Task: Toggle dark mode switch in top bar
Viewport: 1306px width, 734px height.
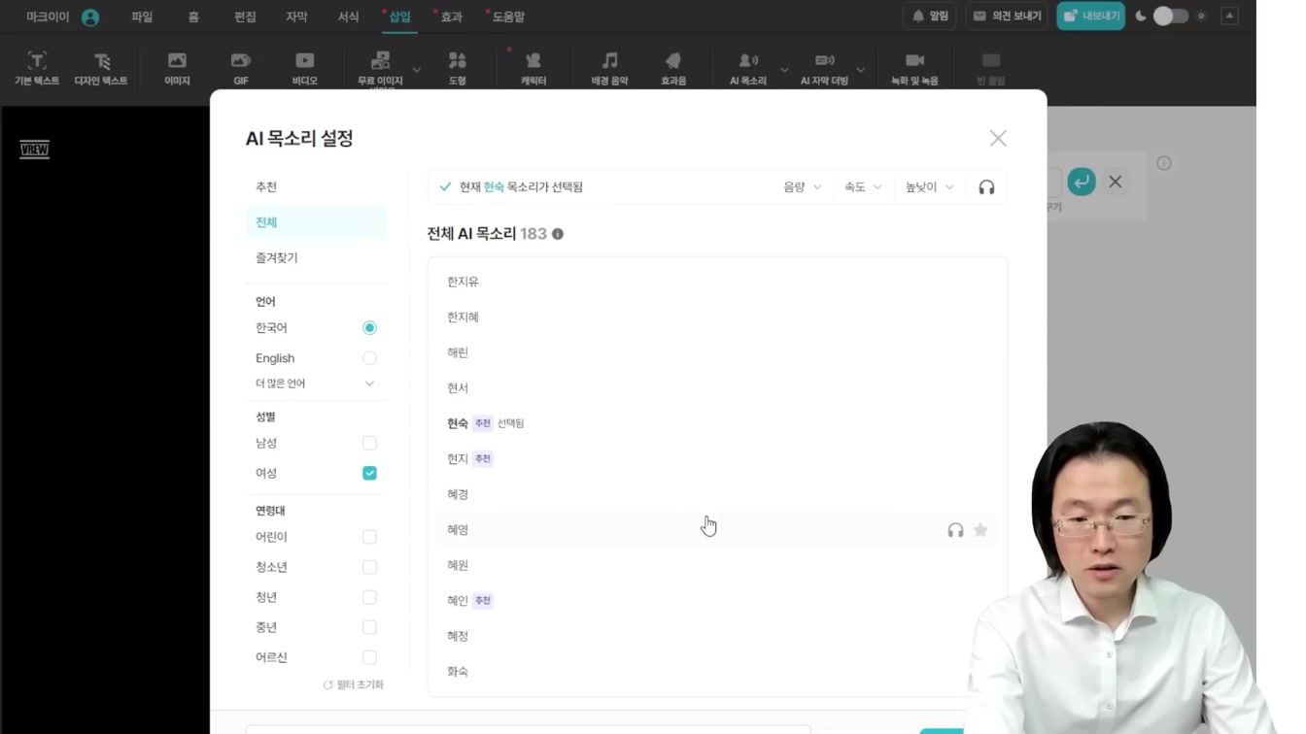Action: [1170, 17]
